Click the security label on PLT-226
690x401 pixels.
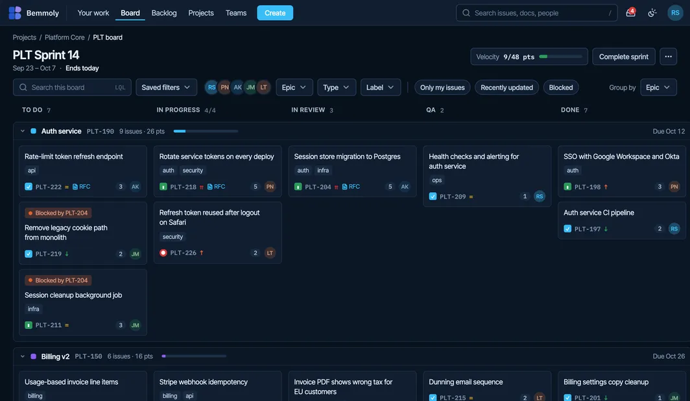coord(172,237)
